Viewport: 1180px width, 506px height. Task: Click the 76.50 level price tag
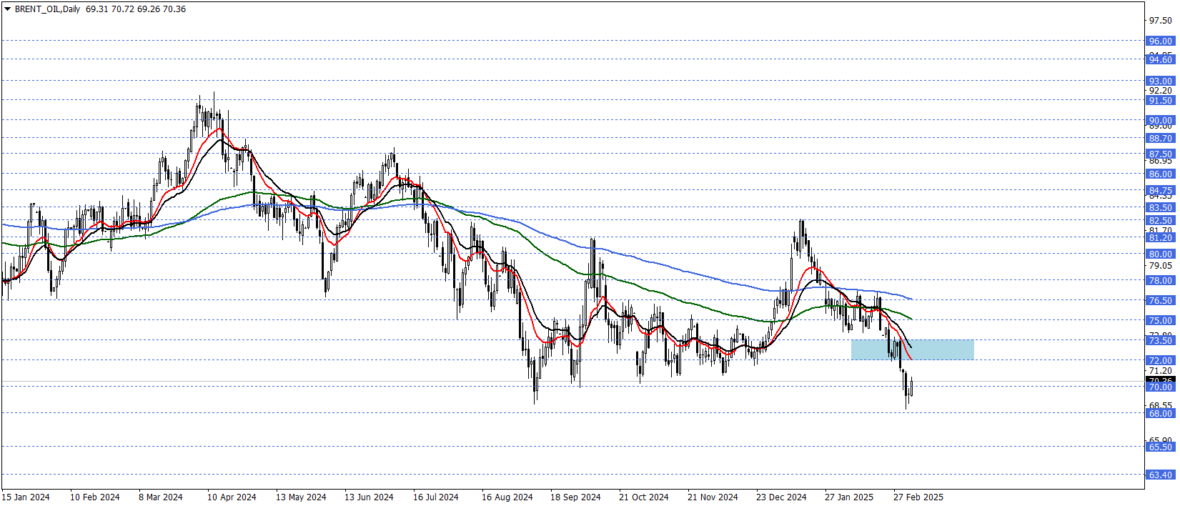(1160, 301)
